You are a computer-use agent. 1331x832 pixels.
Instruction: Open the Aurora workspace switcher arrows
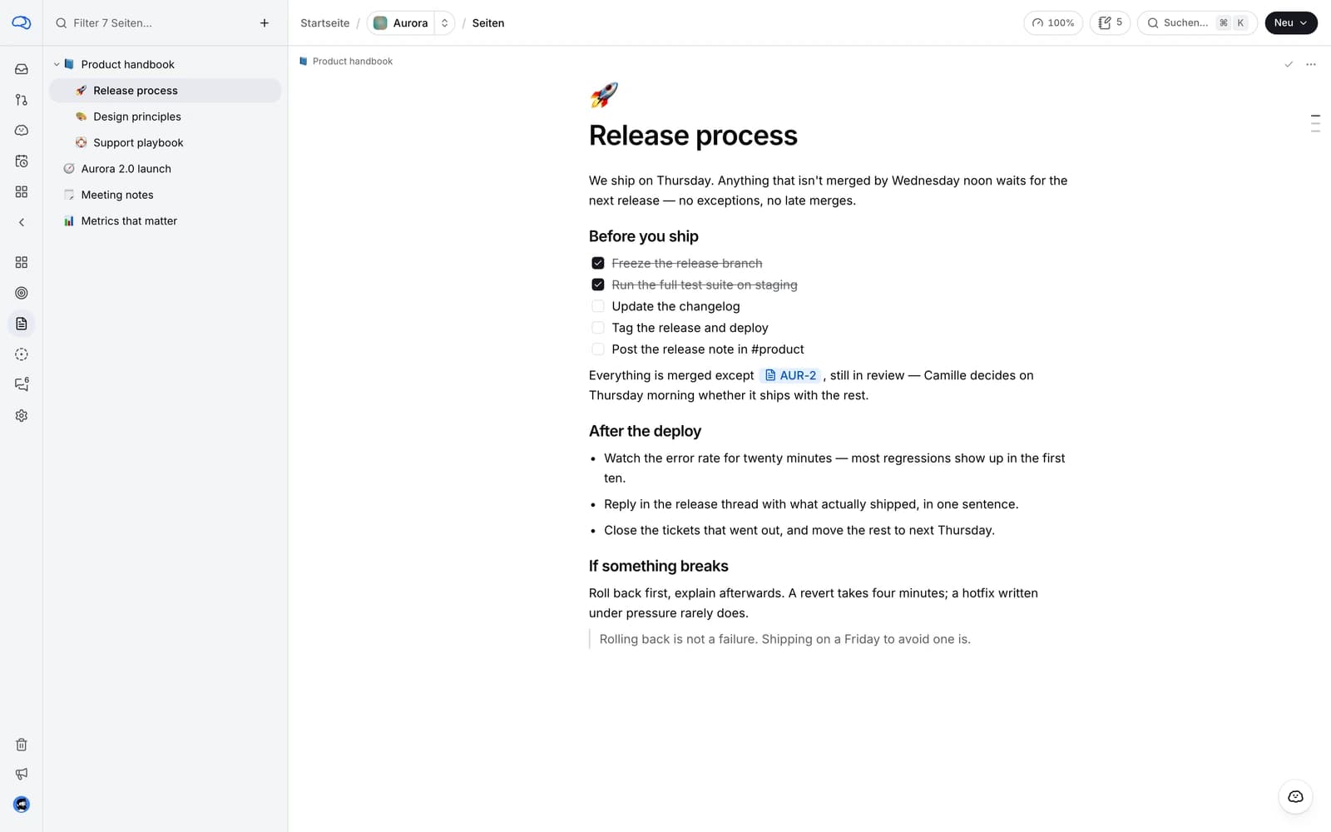coord(444,23)
